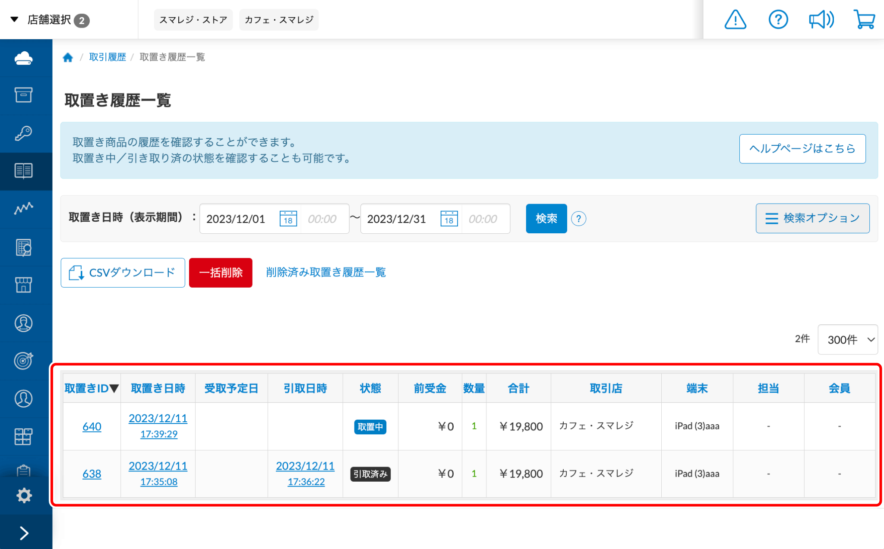884x549 pixels.
Task: Open layaway ID 638 link
Action: (92, 474)
